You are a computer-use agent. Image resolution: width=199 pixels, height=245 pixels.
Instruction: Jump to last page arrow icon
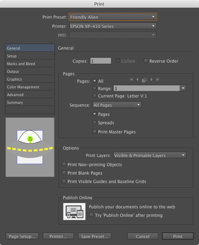coord(158,79)
